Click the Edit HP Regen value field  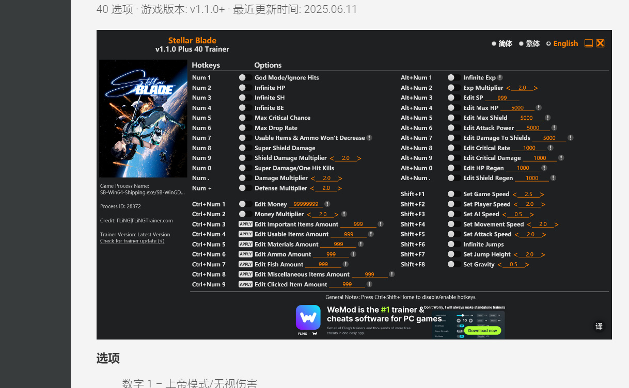point(523,168)
